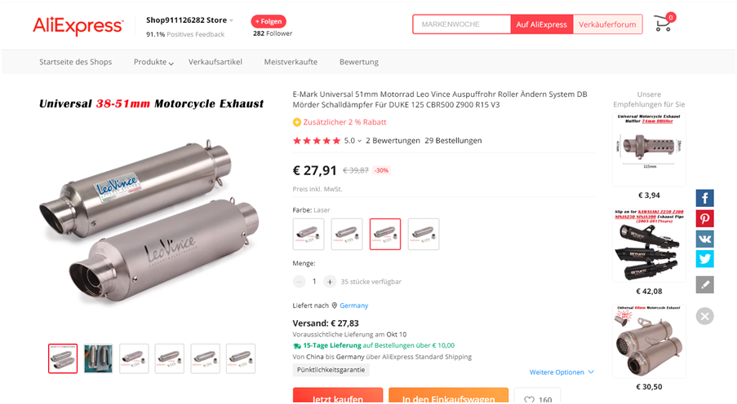The width and height of the screenshot is (737, 404).
Task: Click the MARKENWOCHE search field
Action: [461, 24]
